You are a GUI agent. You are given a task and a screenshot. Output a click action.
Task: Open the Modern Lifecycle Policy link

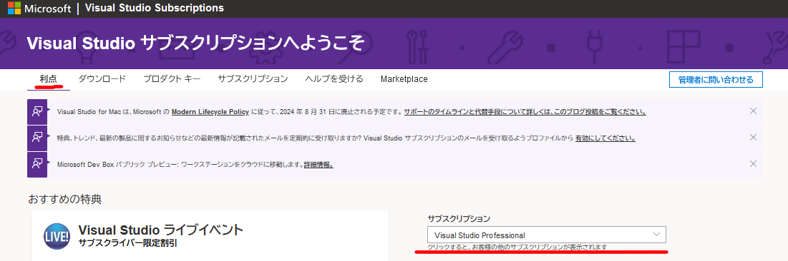(210, 112)
